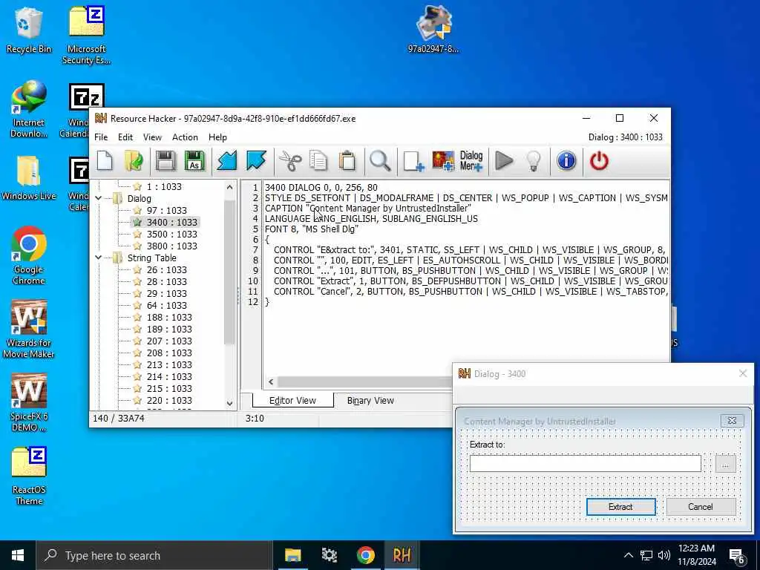
Task: Open the notification center taskbar icon
Action: tap(737, 555)
